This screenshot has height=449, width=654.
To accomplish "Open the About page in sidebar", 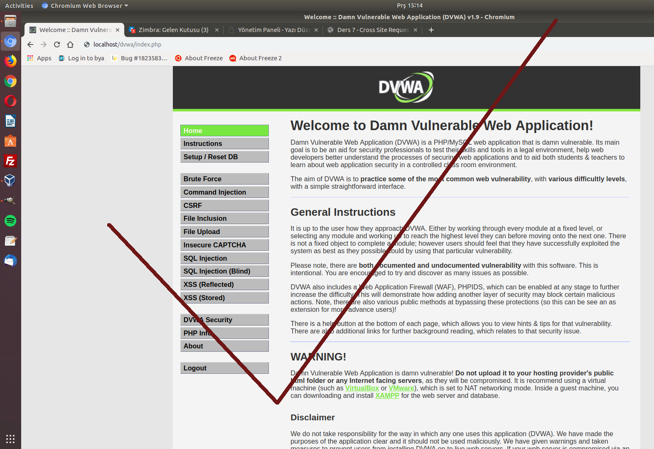I will click(224, 346).
